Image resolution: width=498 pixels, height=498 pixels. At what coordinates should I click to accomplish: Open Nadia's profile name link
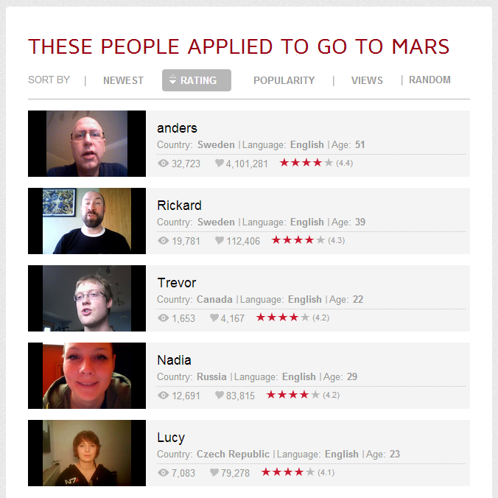tap(174, 360)
